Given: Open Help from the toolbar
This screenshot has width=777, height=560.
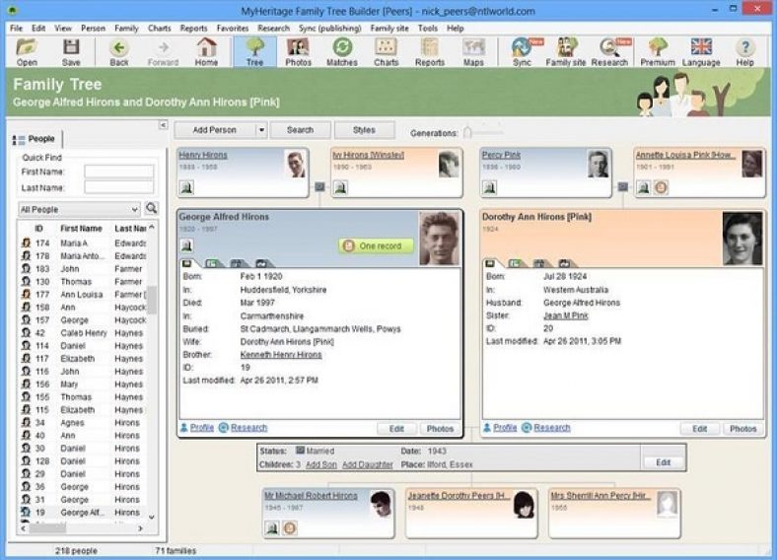Looking at the screenshot, I should [744, 52].
